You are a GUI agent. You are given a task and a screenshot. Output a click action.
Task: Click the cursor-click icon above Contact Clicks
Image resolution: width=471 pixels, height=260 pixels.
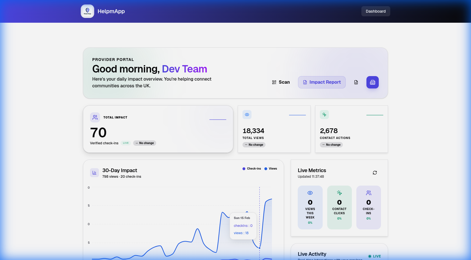[x=339, y=193]
